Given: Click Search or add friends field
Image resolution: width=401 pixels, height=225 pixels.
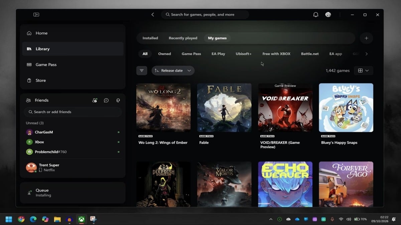Looking at the screenshot, I should 73,112.
